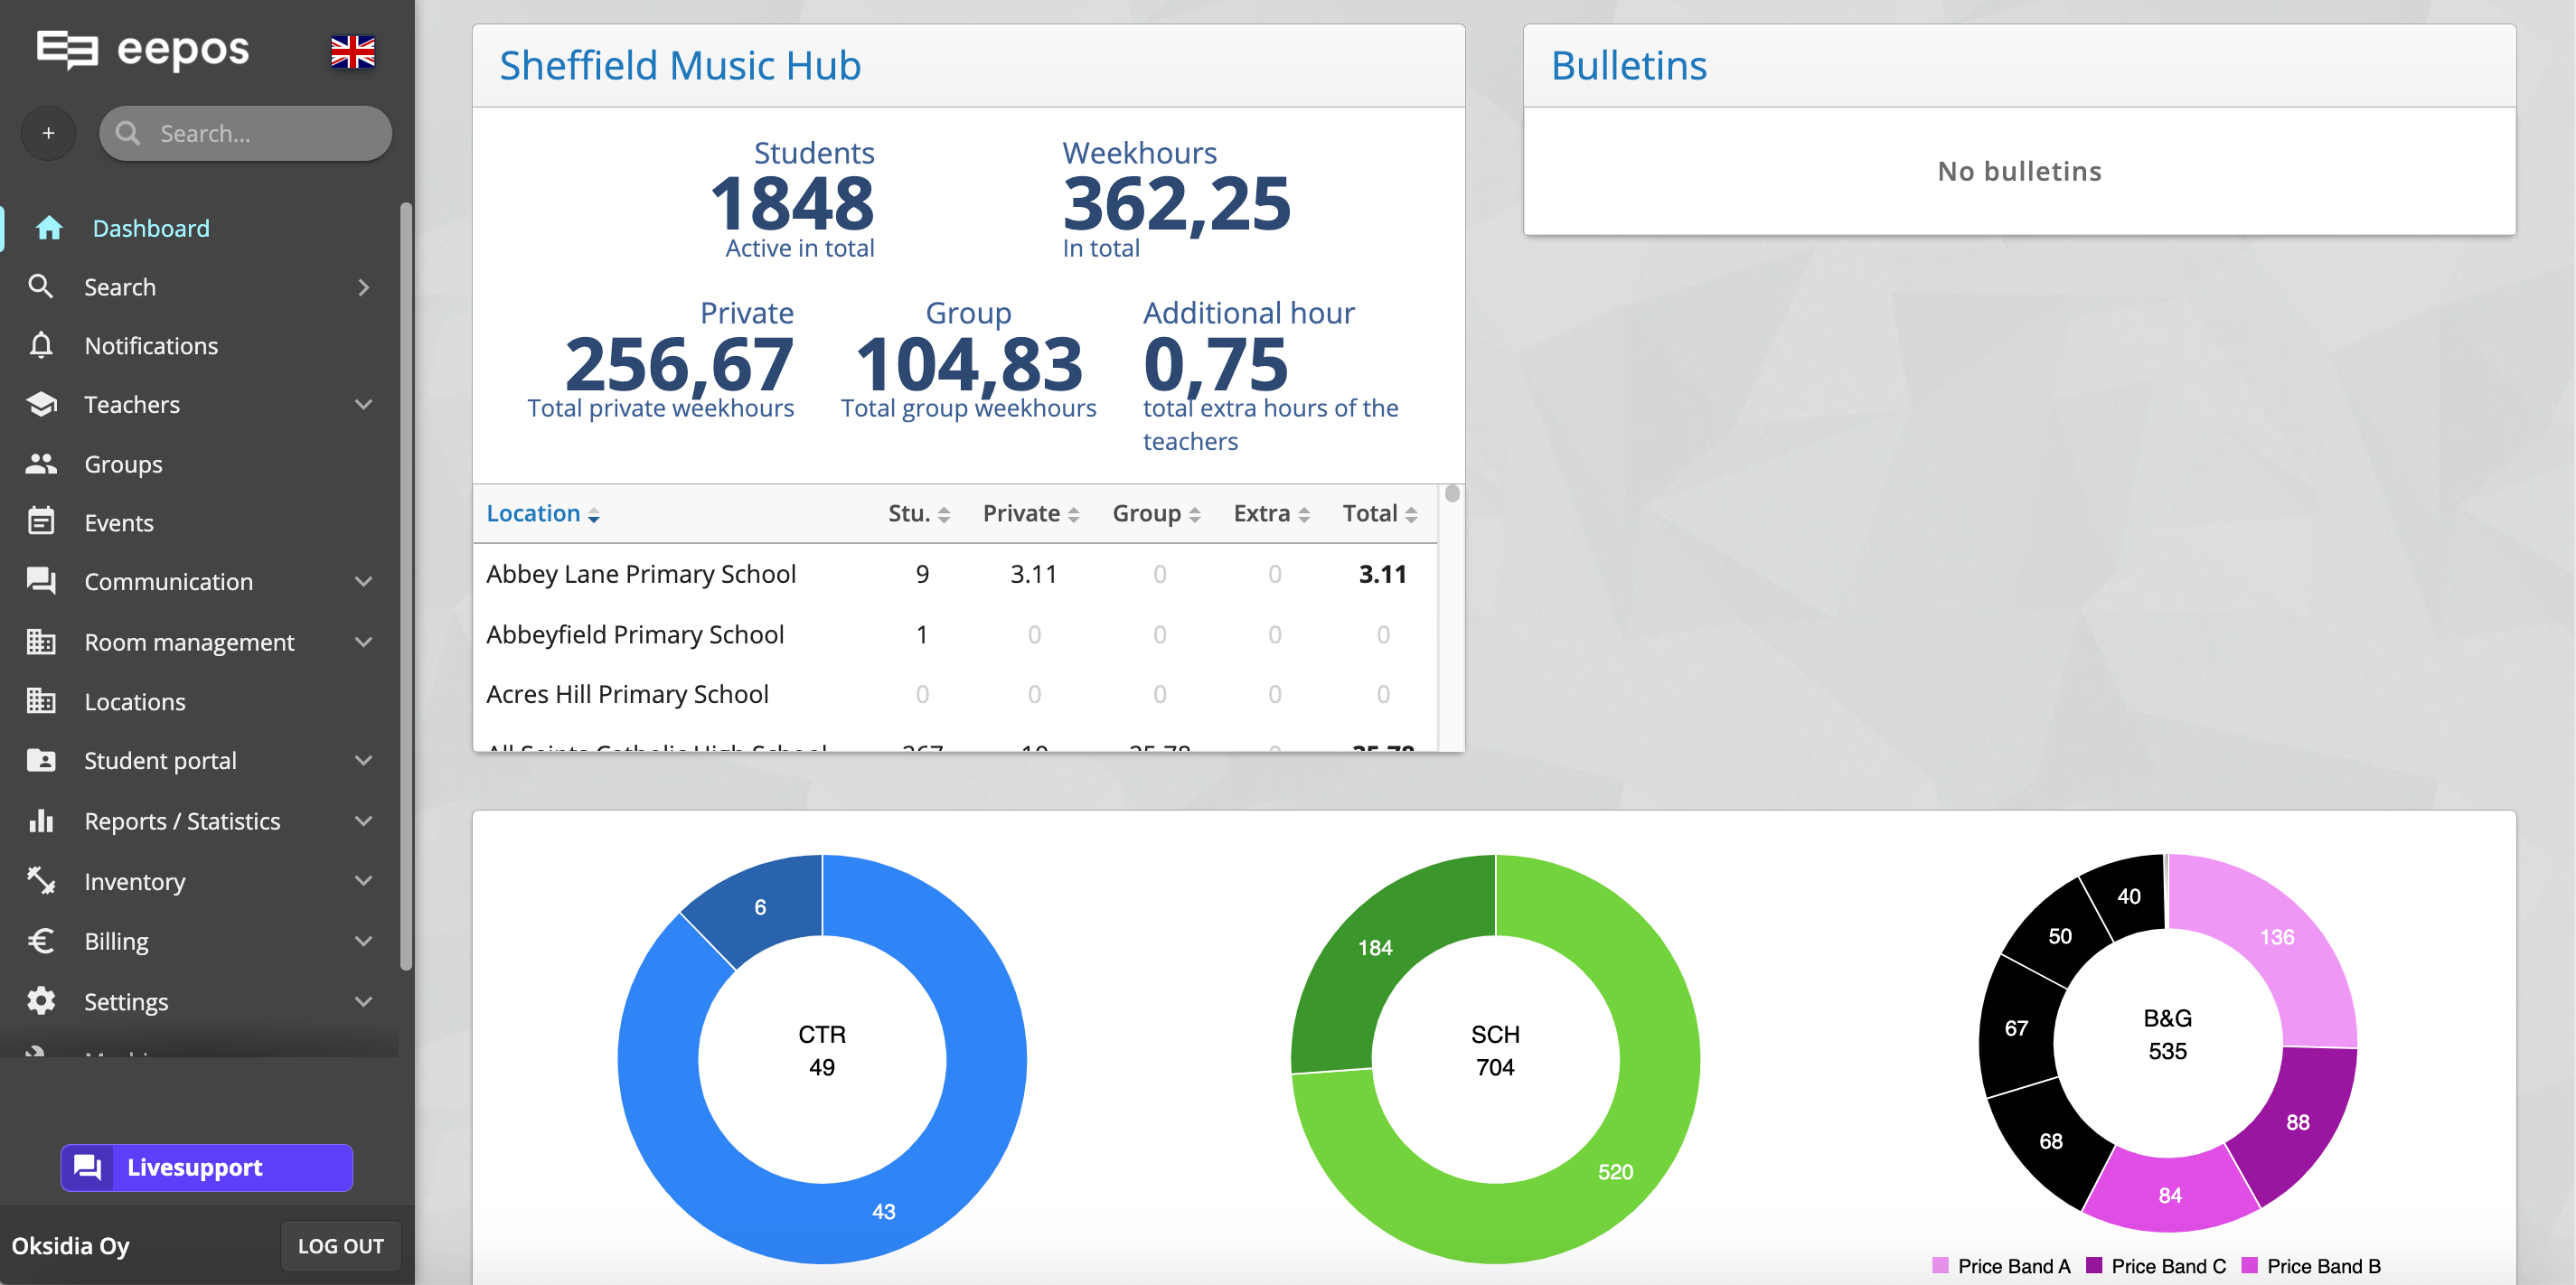Expand the Room management chevron
2576x1285 pixels.
364,642
